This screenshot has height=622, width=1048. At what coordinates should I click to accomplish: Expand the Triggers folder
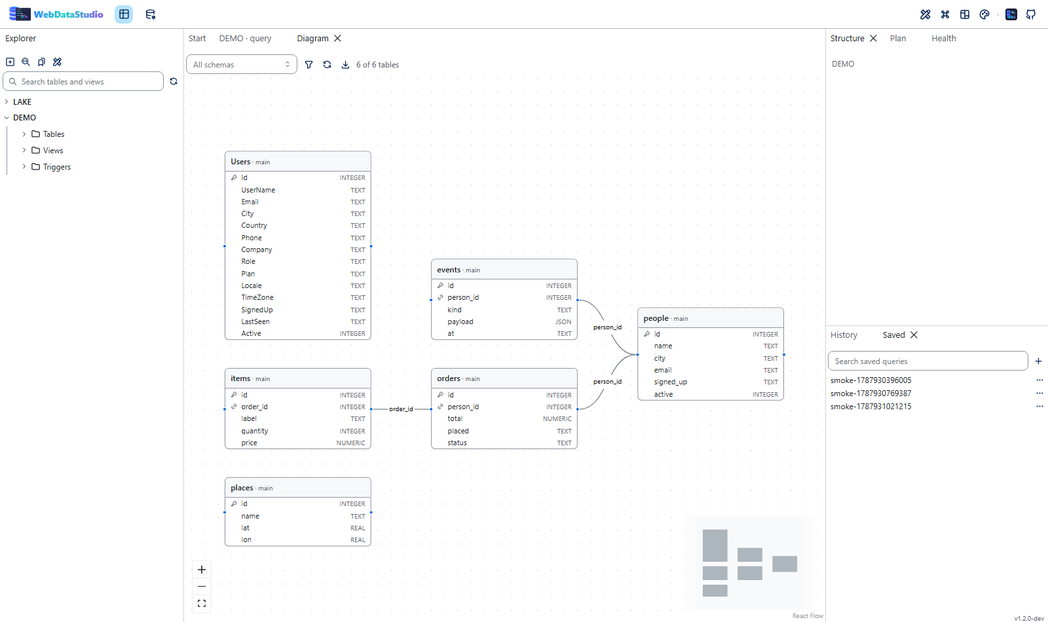(24, 167)
